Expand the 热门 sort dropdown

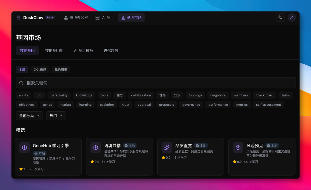(x=56, y=116)
